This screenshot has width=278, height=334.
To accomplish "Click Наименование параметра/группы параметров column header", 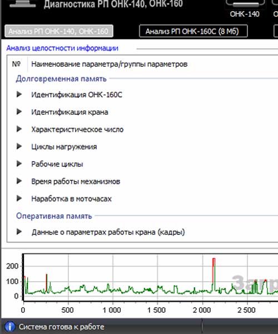I will (110, 64).
